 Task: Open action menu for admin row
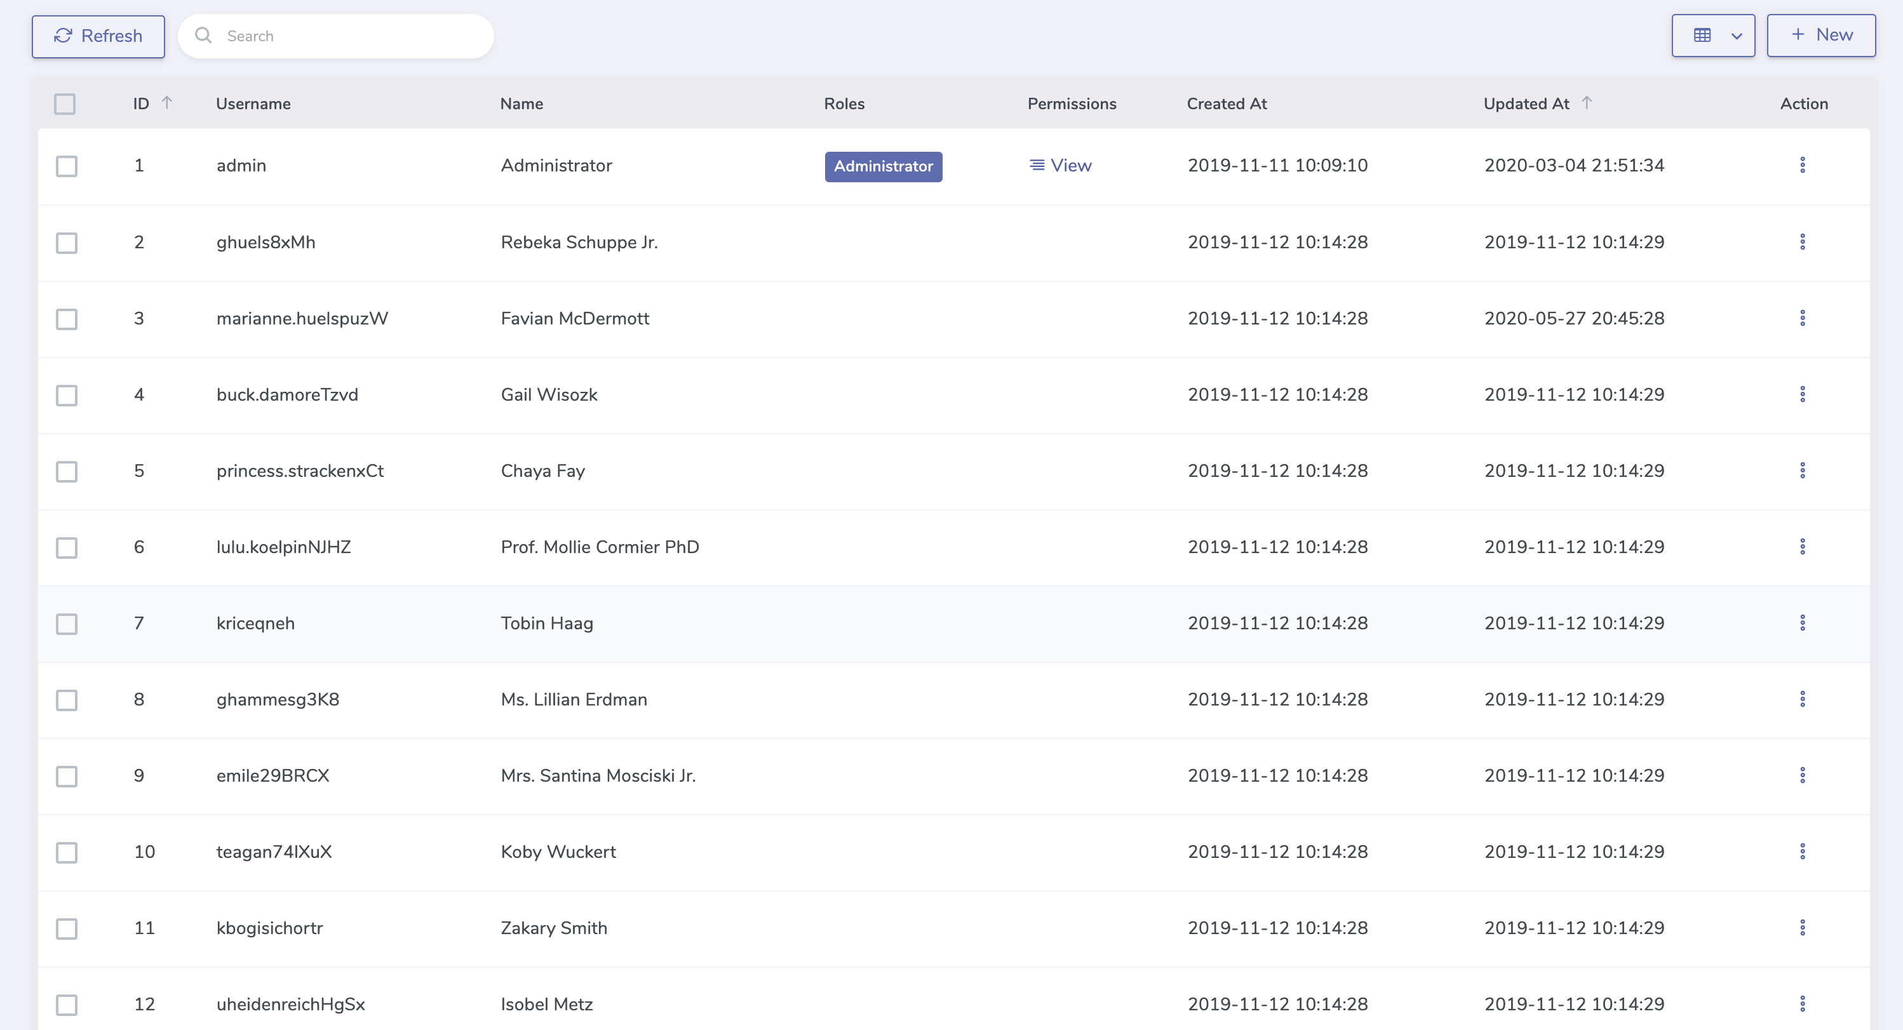(x=1802, y=165)
